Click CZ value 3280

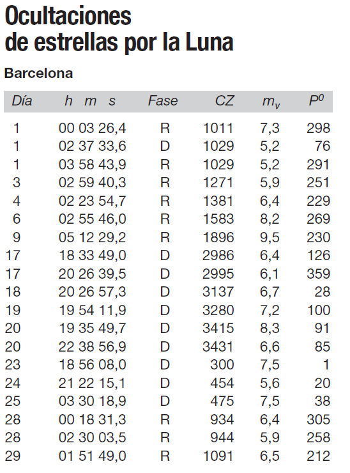point(218,311)
